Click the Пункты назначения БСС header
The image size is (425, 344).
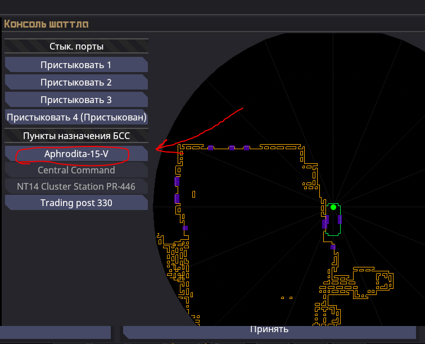point(76,136)
